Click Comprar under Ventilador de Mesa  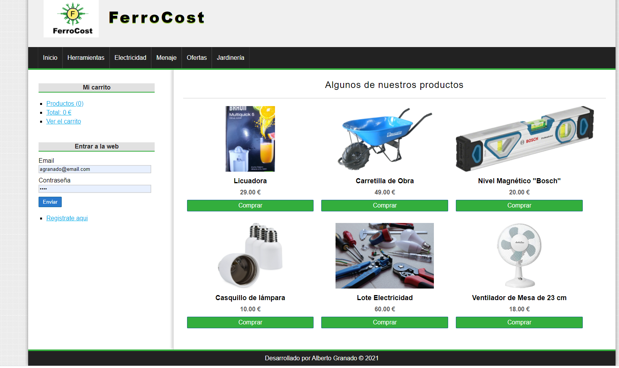(519, 322)
